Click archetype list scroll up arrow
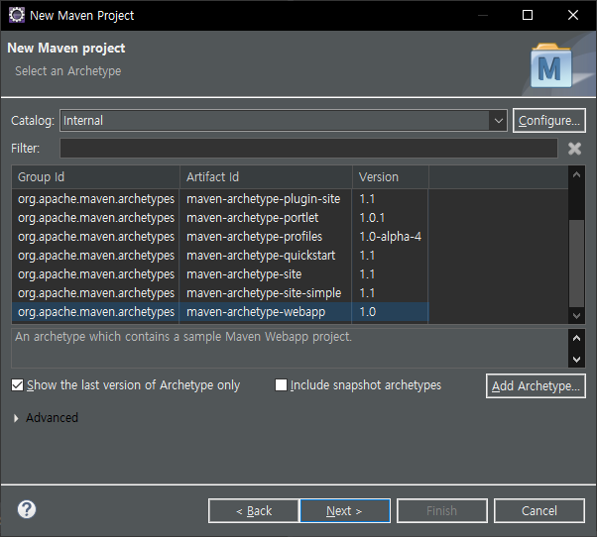Screen dimensions: 597x537 (576, 174)
